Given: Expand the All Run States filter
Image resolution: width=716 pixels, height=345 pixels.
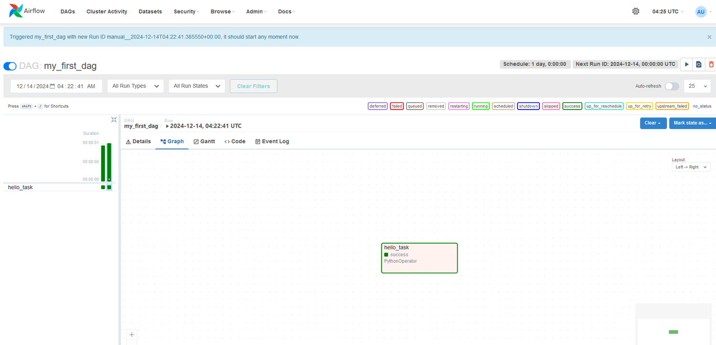Looking at the screenshot, I should click(197, 86).
